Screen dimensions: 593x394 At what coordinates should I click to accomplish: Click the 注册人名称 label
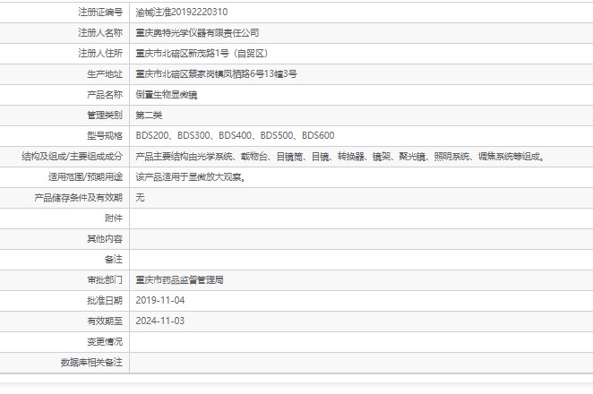(x=100, y=33)
